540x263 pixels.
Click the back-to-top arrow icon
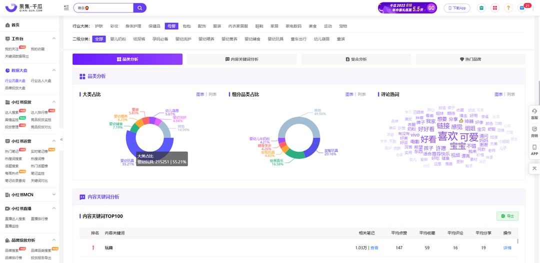(x=534, y=169)
